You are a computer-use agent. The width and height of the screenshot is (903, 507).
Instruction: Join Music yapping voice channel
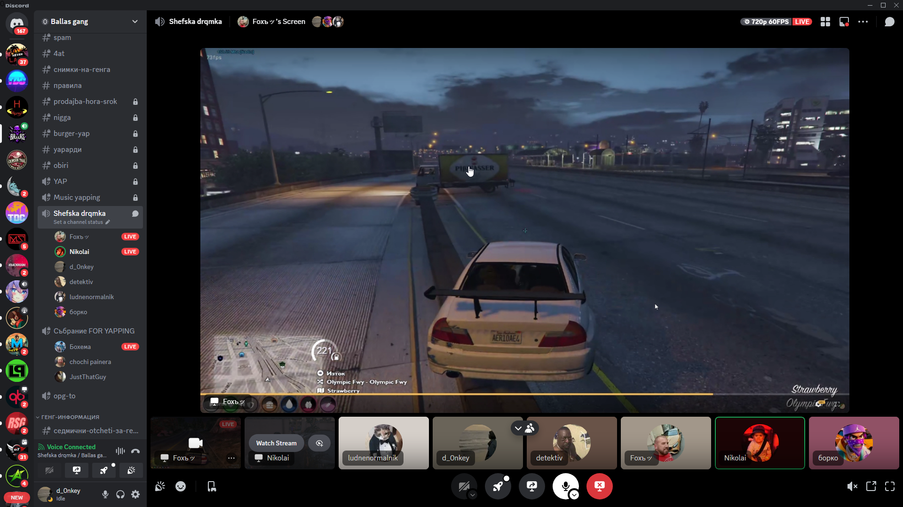tap(90, 198)
